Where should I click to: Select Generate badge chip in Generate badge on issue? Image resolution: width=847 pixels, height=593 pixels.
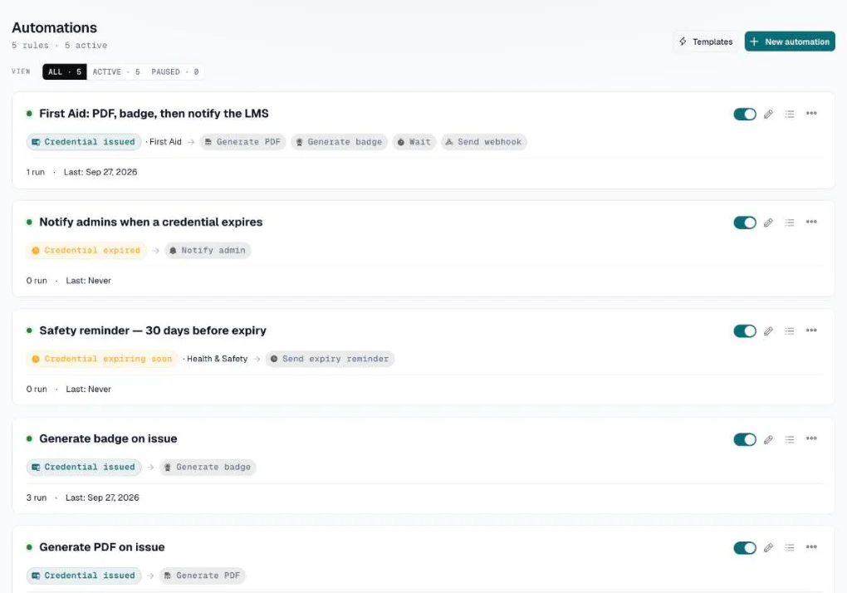point(208,467)
